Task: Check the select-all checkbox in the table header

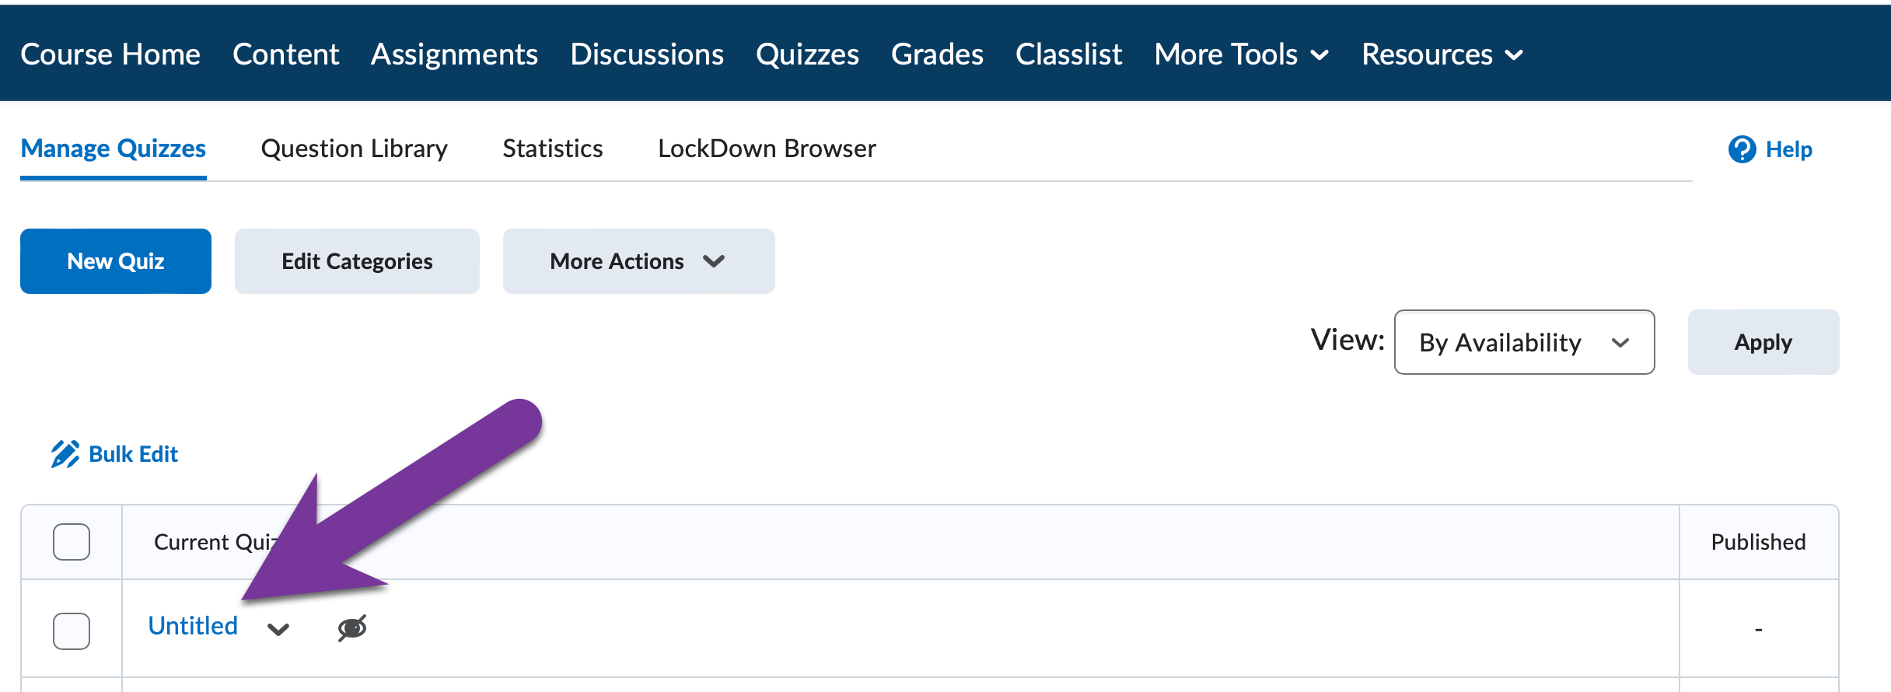Action: coord(71,542)
